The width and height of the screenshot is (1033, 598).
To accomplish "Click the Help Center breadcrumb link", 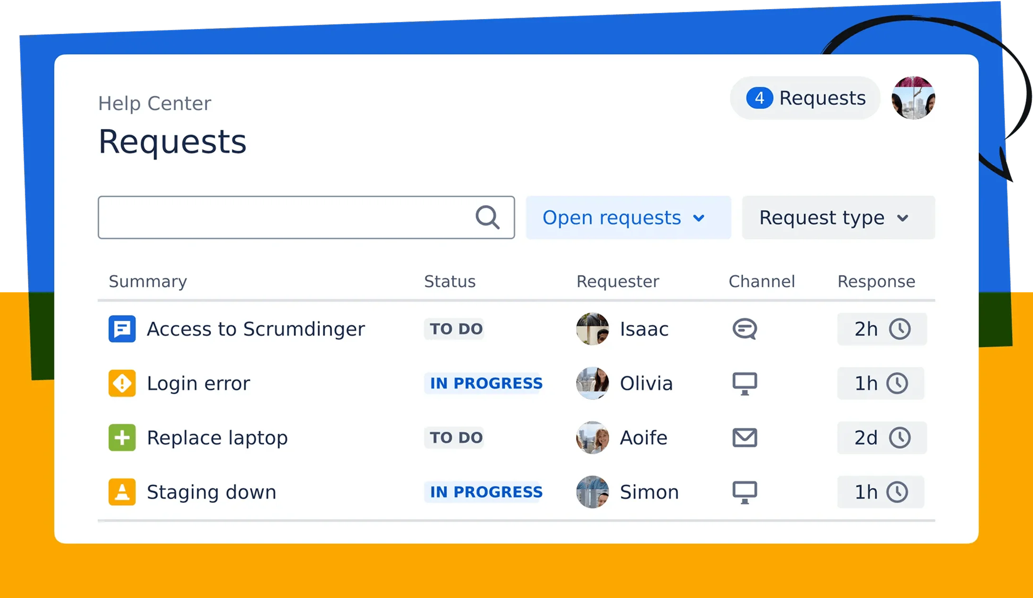I will (154, 103).
